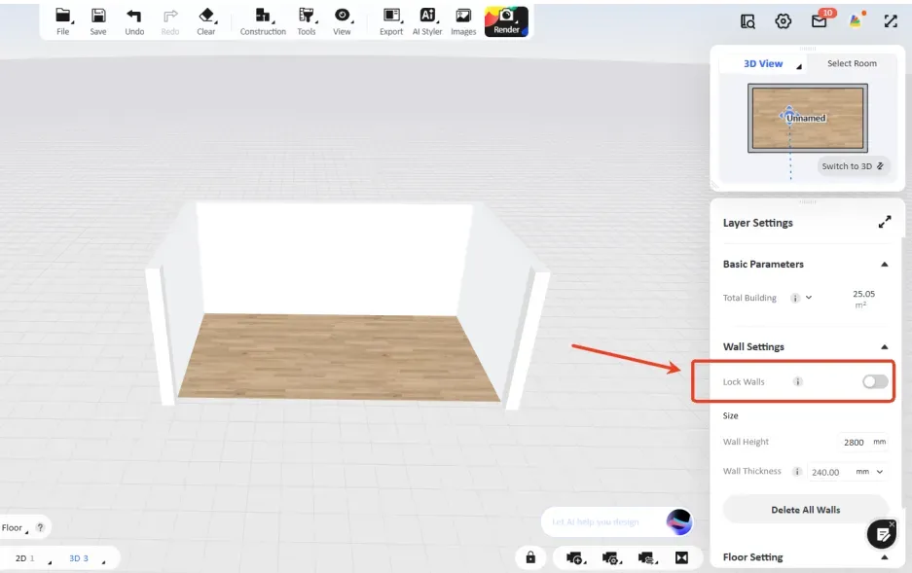Click the Switch to 3D button
Screen dimensions: 912x573
tap(853, 166)
